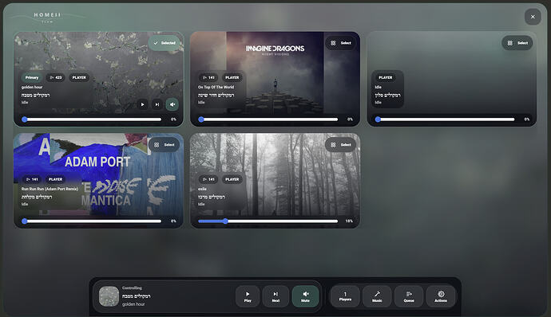Screen dimensions: 551x317
Task: Toggle mute on the golden hour card
Action: point(172,104)
